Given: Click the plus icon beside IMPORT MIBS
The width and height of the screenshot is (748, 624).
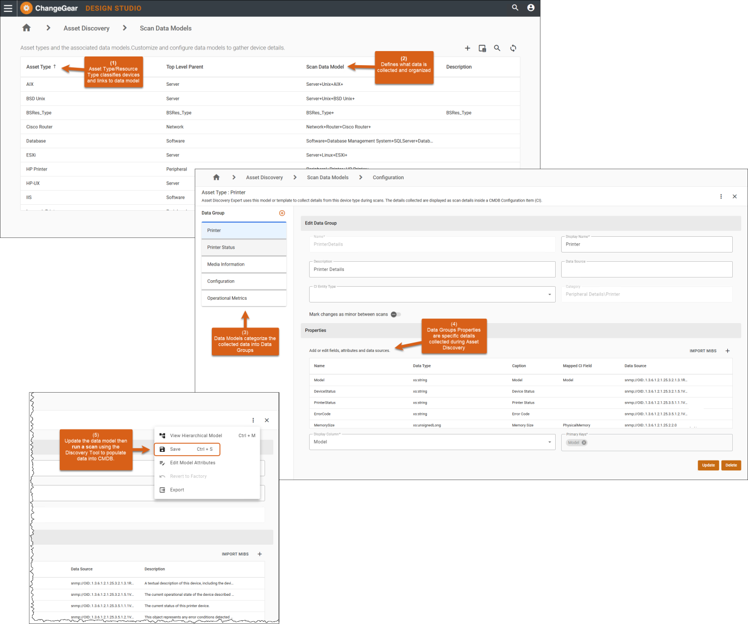Looking at the screenshot, I should pyautogui.click(x=727, y=351).
